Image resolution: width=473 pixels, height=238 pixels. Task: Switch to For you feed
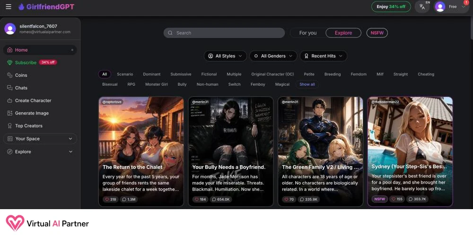click(x=308, y=33)
